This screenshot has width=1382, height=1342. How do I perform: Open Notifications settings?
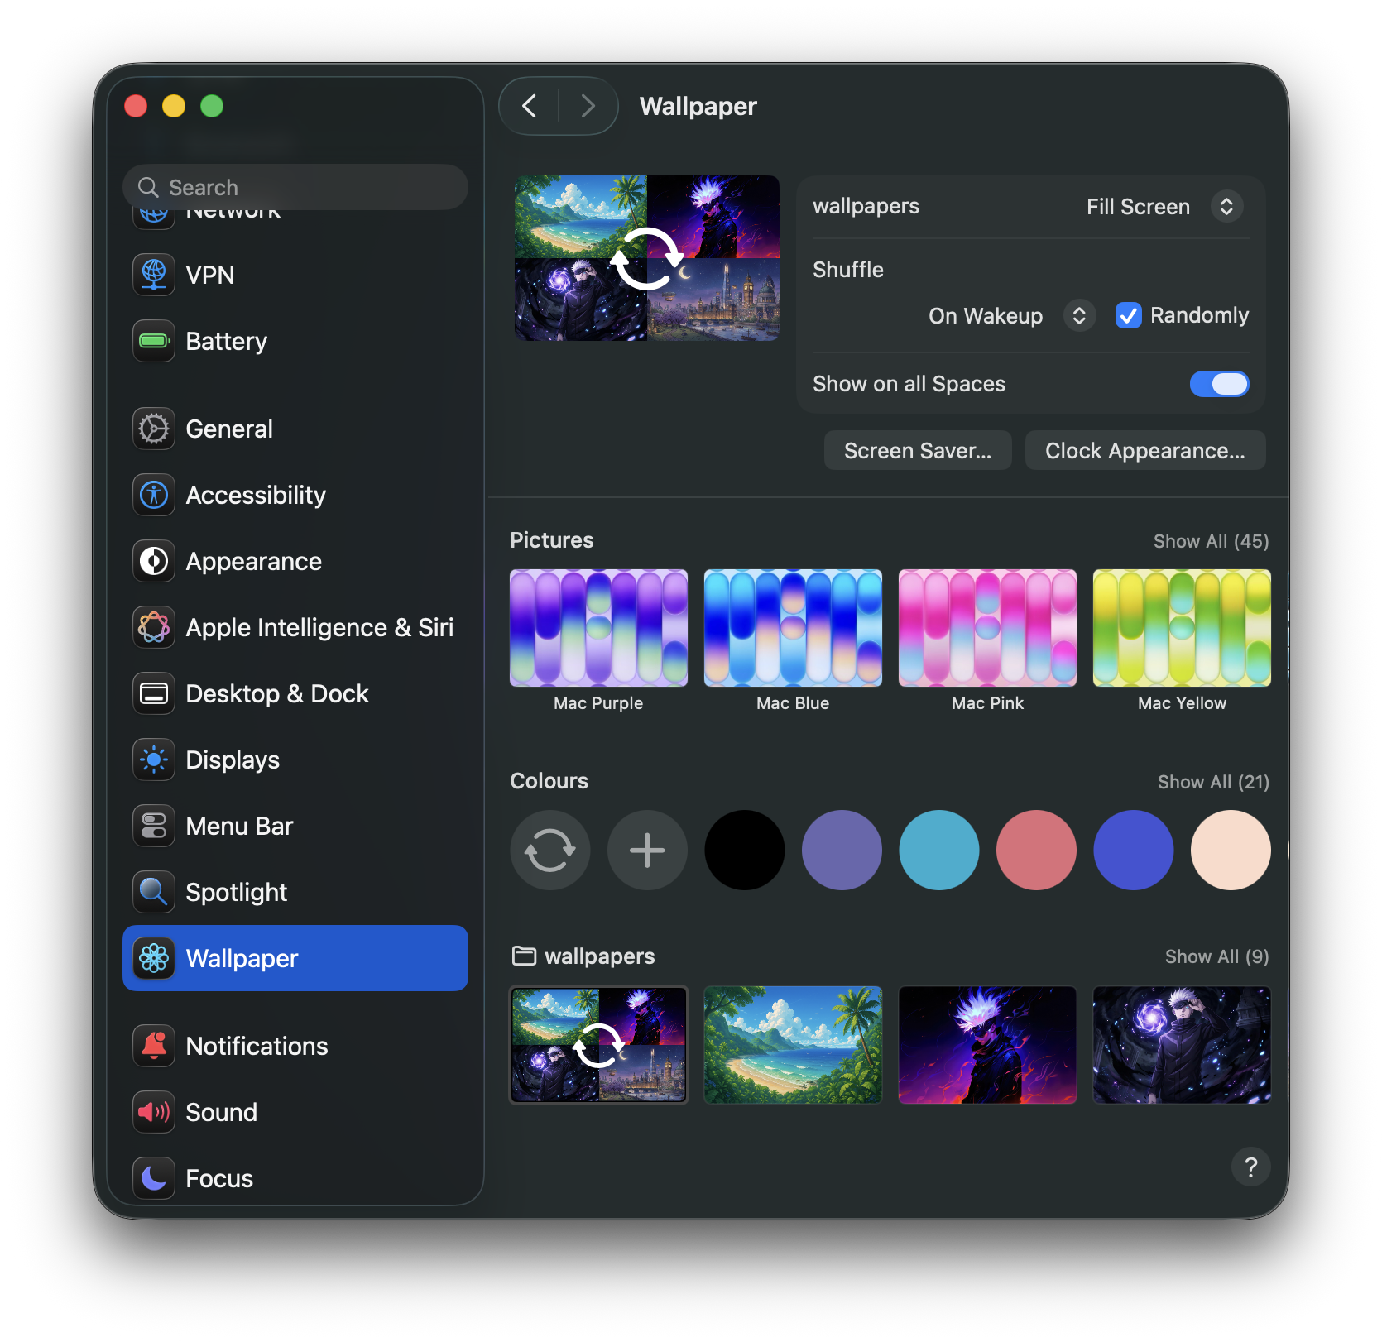click(295, 1046)
